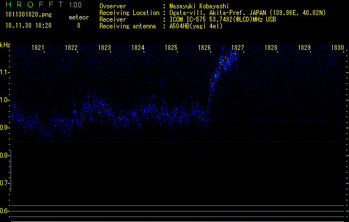Click the Receiver field label

113,19
